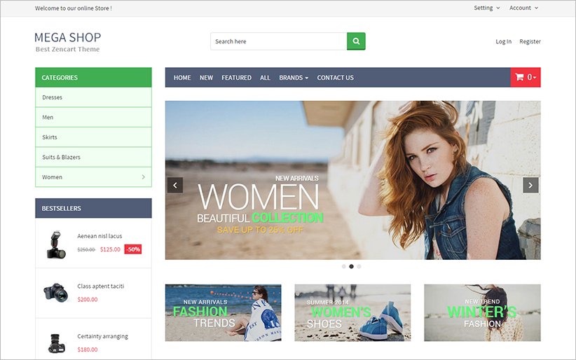Click the camera flash product thumbnail
576x360 pixels.
pos(56,244)
